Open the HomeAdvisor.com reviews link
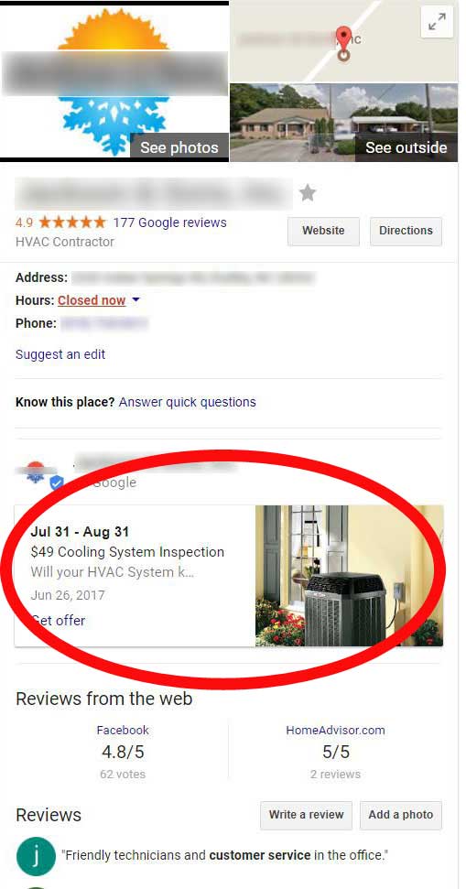 click(336, 730)
